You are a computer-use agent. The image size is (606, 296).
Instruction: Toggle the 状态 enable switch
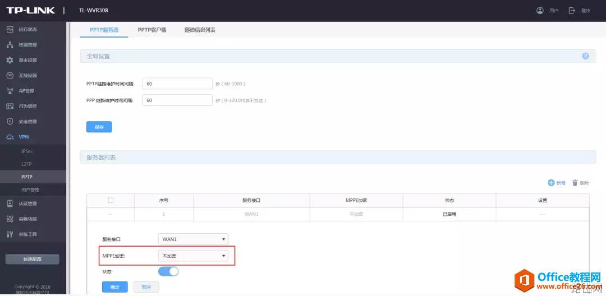coord(168,272)
